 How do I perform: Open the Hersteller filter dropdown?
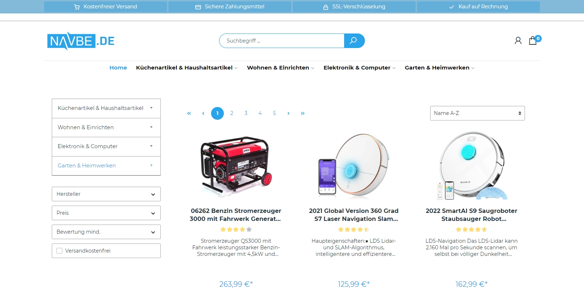click(x=106, y=194)
